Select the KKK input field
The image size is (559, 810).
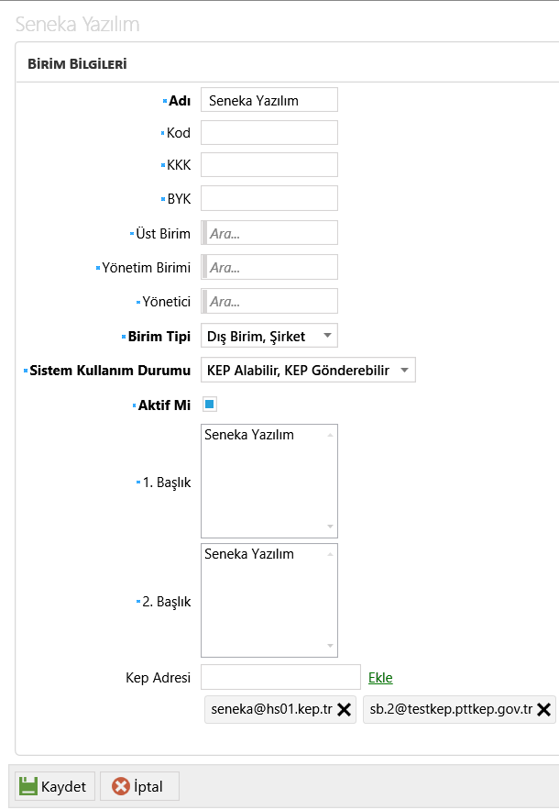(269, 165)
